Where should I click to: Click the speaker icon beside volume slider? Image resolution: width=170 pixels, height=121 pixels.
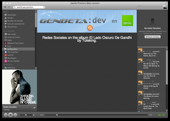point(34,115)
